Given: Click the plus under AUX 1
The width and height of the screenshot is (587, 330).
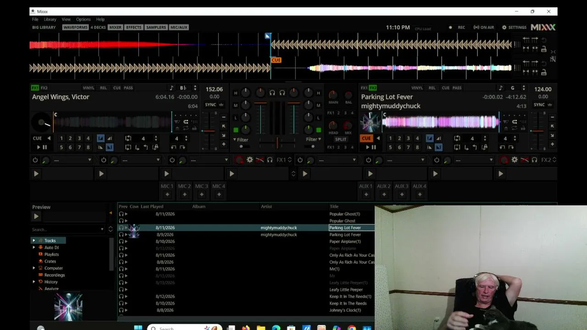Looking at the screenshot, I should tap(365, 194).
